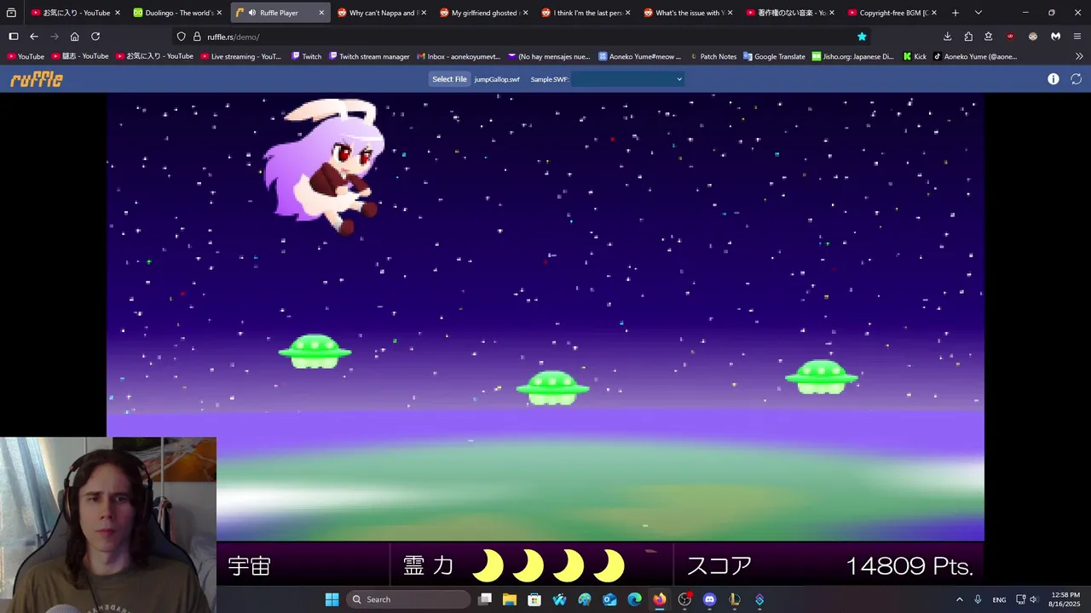The width and height of the screenshot is (1091, 613).
Task: Open tracking protection shield icon
Action: tap(182, 37)
